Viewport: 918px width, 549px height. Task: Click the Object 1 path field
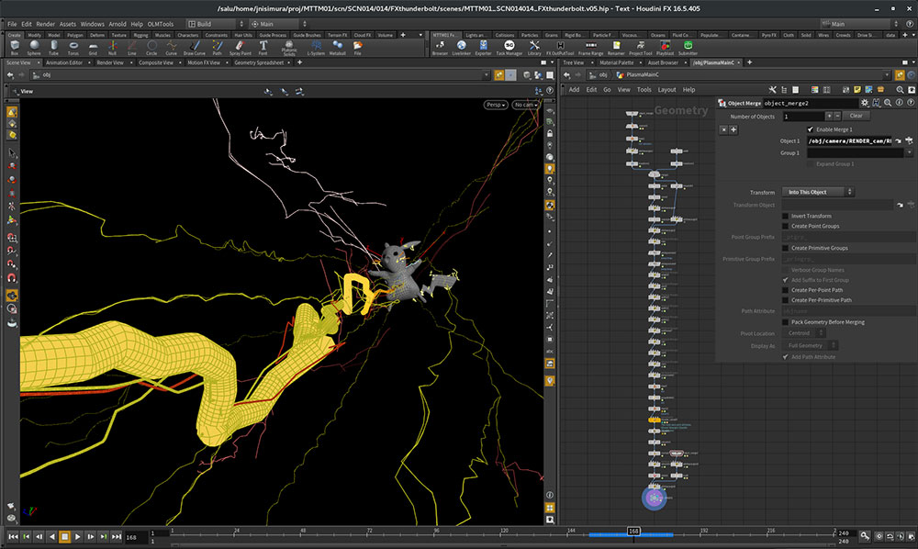coord(849,141)
